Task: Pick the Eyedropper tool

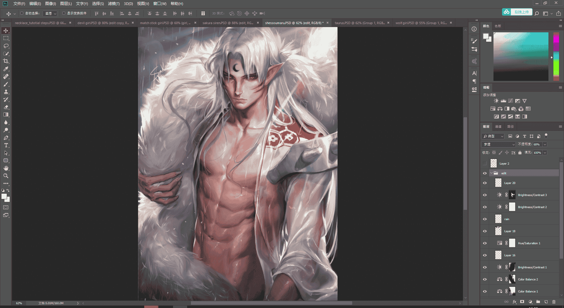Action: 6,69
